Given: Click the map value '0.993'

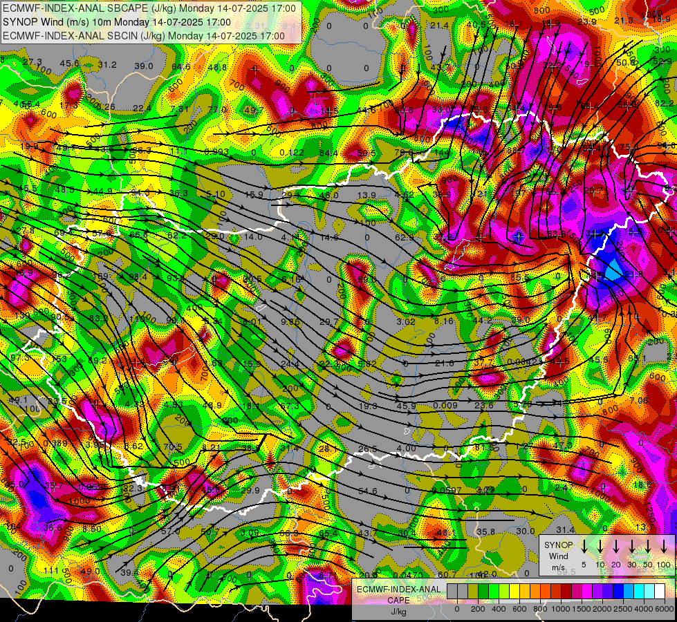Looking at the screenshot, I should coord(216,151).
